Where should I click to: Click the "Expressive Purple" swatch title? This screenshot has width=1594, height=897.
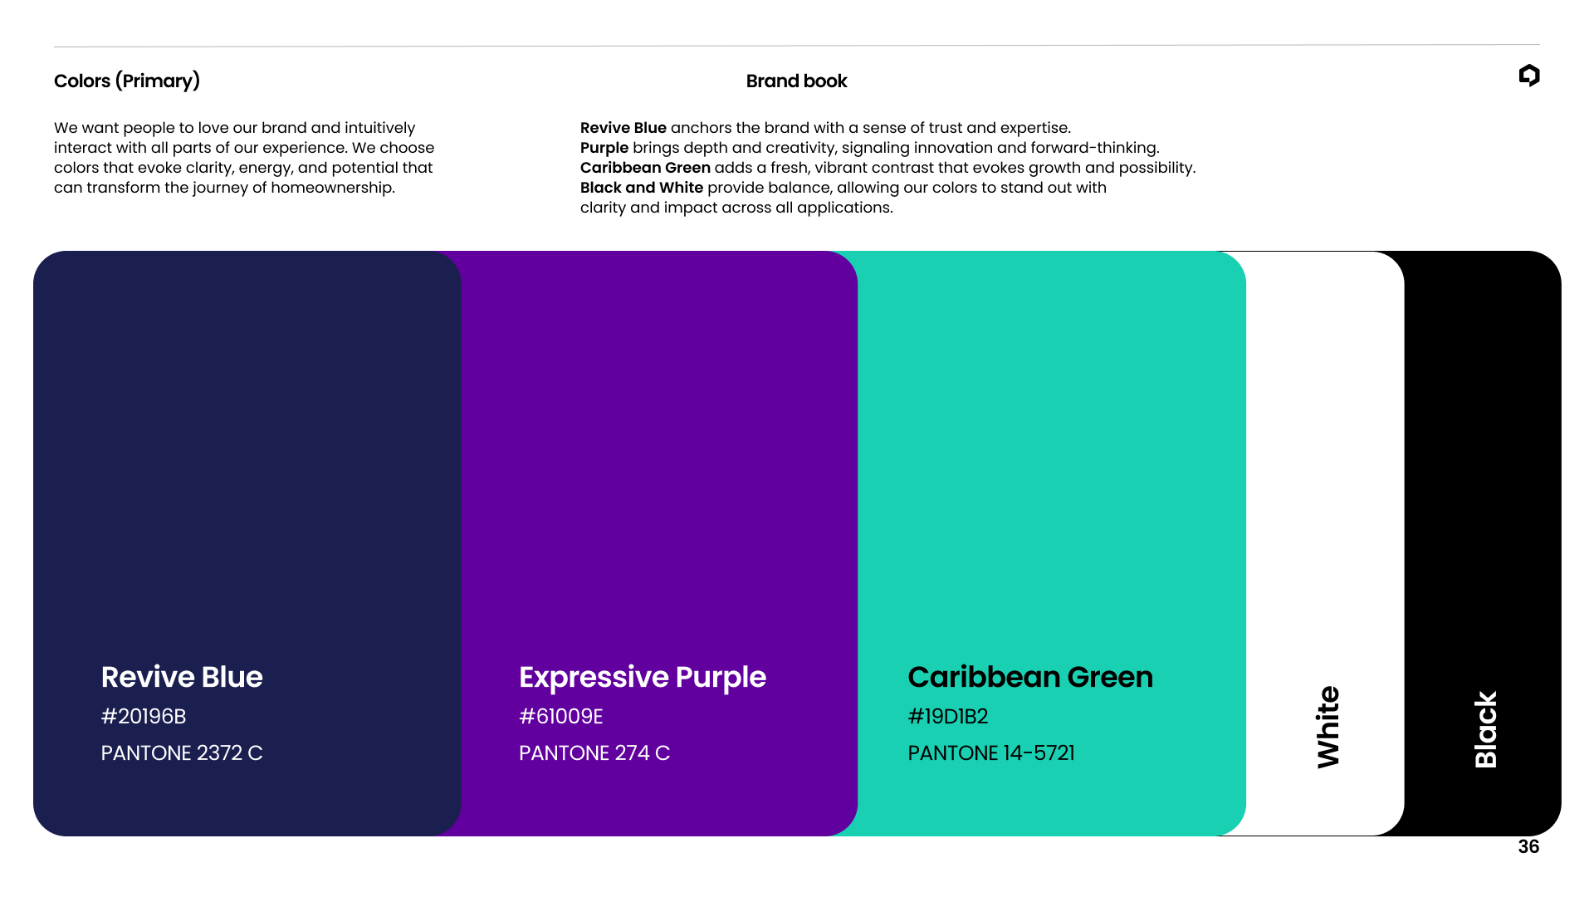pos(643,677)
